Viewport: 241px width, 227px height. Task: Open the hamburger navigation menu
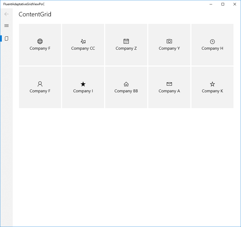point(6,25)
